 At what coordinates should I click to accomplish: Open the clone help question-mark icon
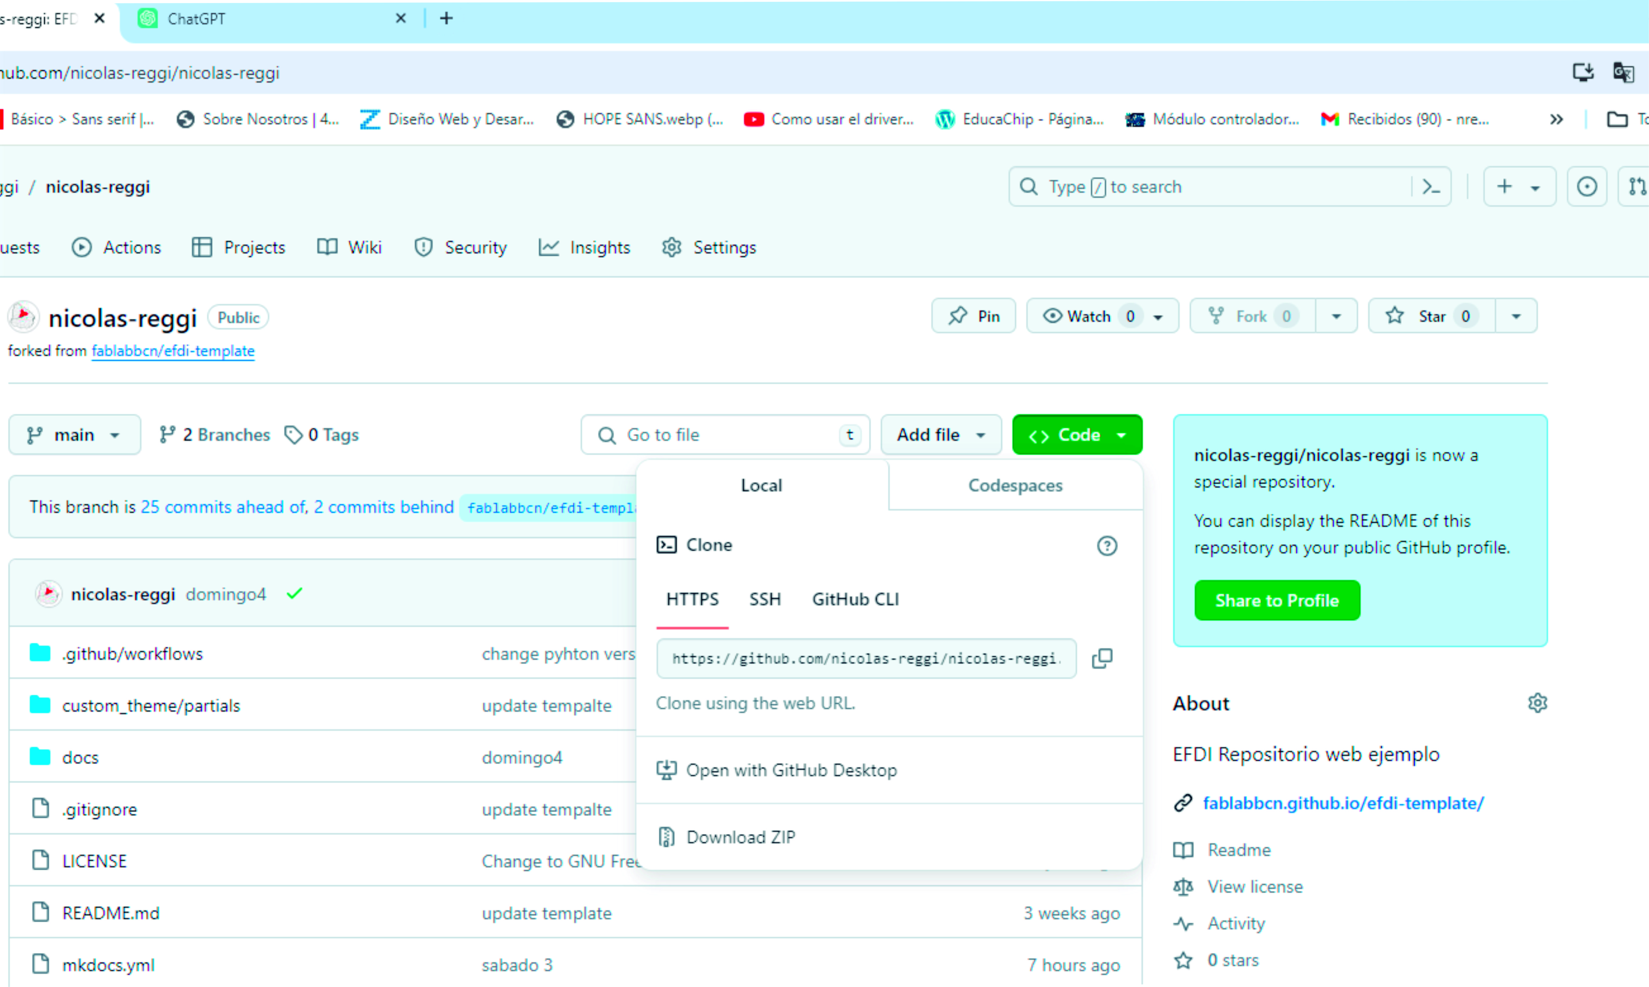[1107, 546]
